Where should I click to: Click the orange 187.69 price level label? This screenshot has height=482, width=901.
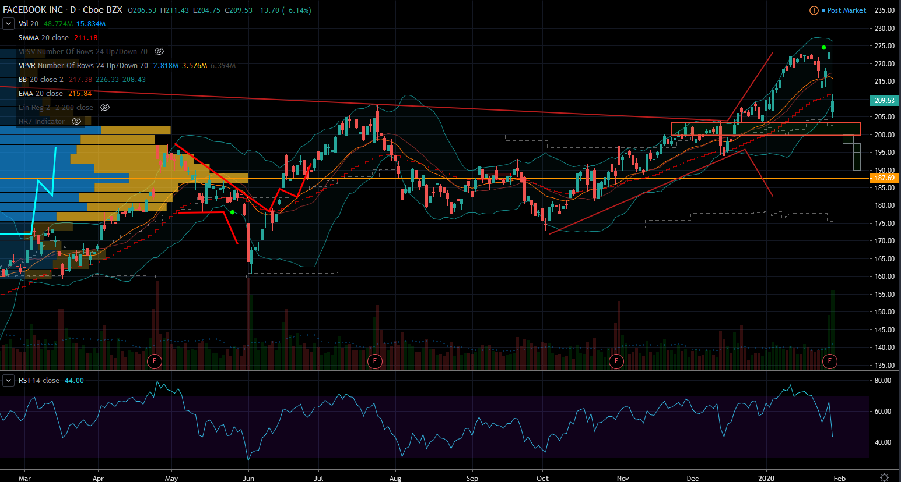pos(884,178)
